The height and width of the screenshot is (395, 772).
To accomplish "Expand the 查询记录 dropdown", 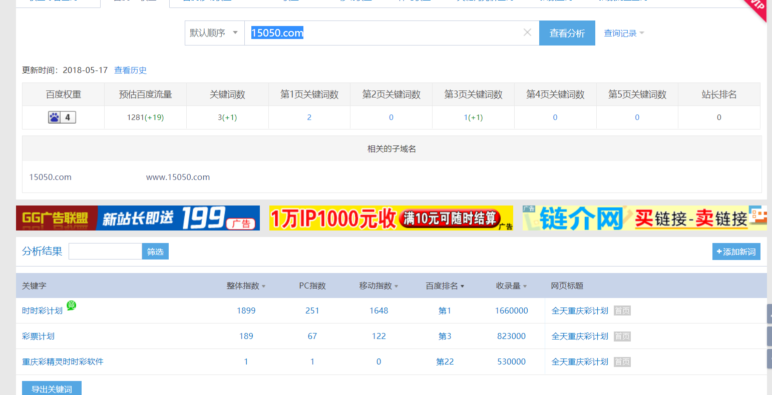I will [x=624, y=33].
